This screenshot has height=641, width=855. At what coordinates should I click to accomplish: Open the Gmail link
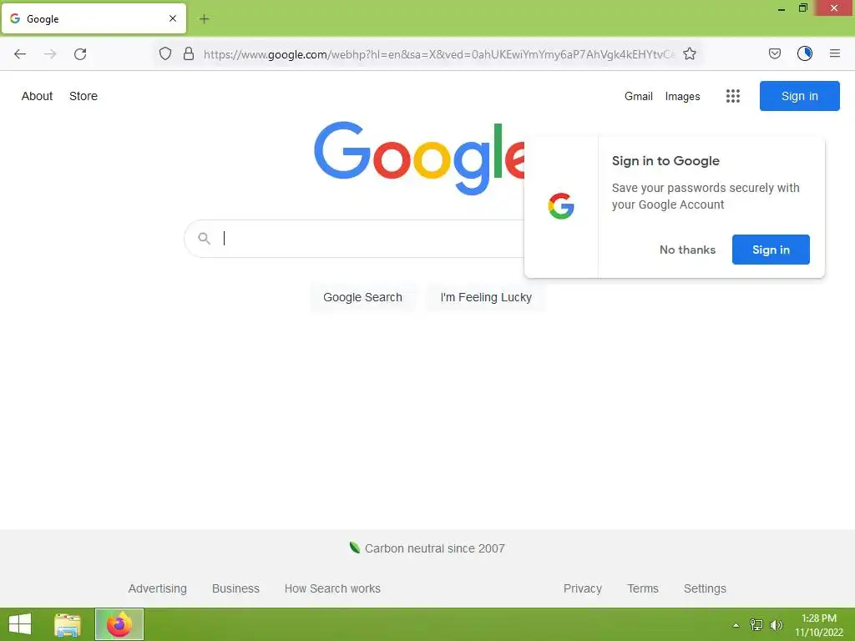click(639, 97)
